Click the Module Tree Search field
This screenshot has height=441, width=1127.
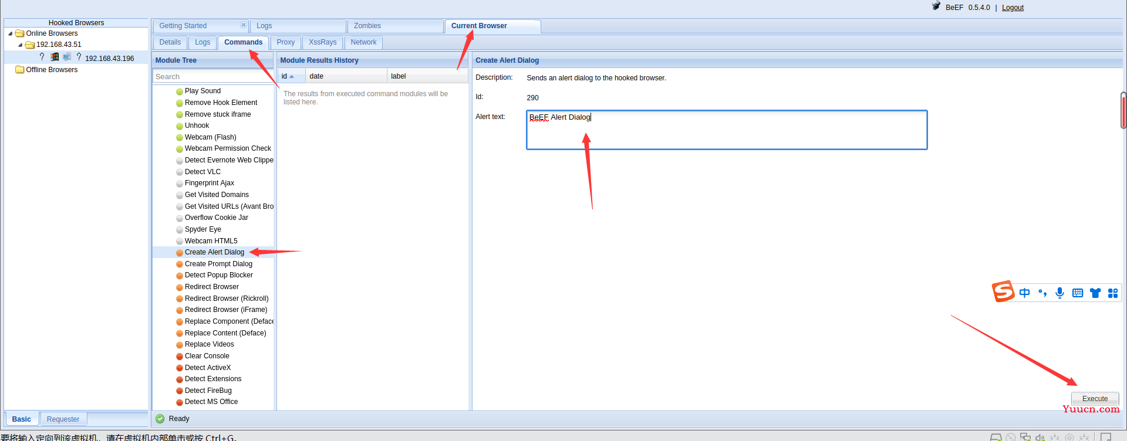click(x=213, y=76)
